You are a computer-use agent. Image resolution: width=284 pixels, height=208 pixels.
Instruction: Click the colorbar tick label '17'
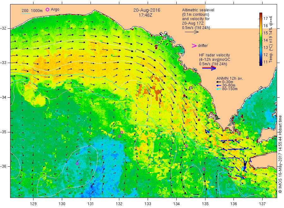(265, 19)
